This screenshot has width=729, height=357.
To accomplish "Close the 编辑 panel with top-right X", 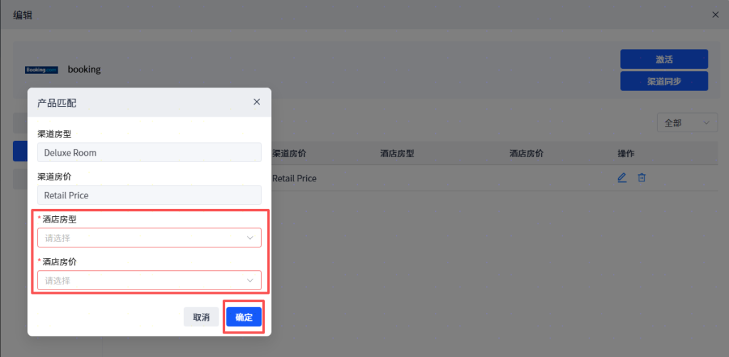I will click(x=715, y=14).
